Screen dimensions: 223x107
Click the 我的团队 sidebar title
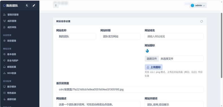pyautogui.click(x=12, y=6)
